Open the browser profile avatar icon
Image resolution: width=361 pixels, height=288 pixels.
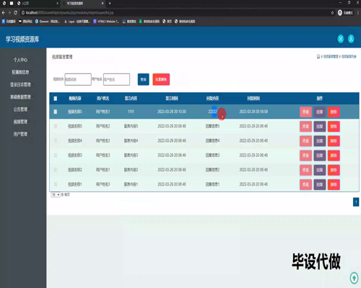point(340,13)
